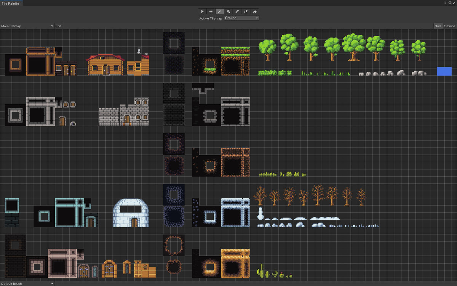Switch to the Tile Palette tab
Viewport: 457px width, 286px height.
coord(11,3)
